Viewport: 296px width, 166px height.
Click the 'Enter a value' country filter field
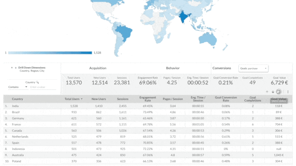pos(43,87)
